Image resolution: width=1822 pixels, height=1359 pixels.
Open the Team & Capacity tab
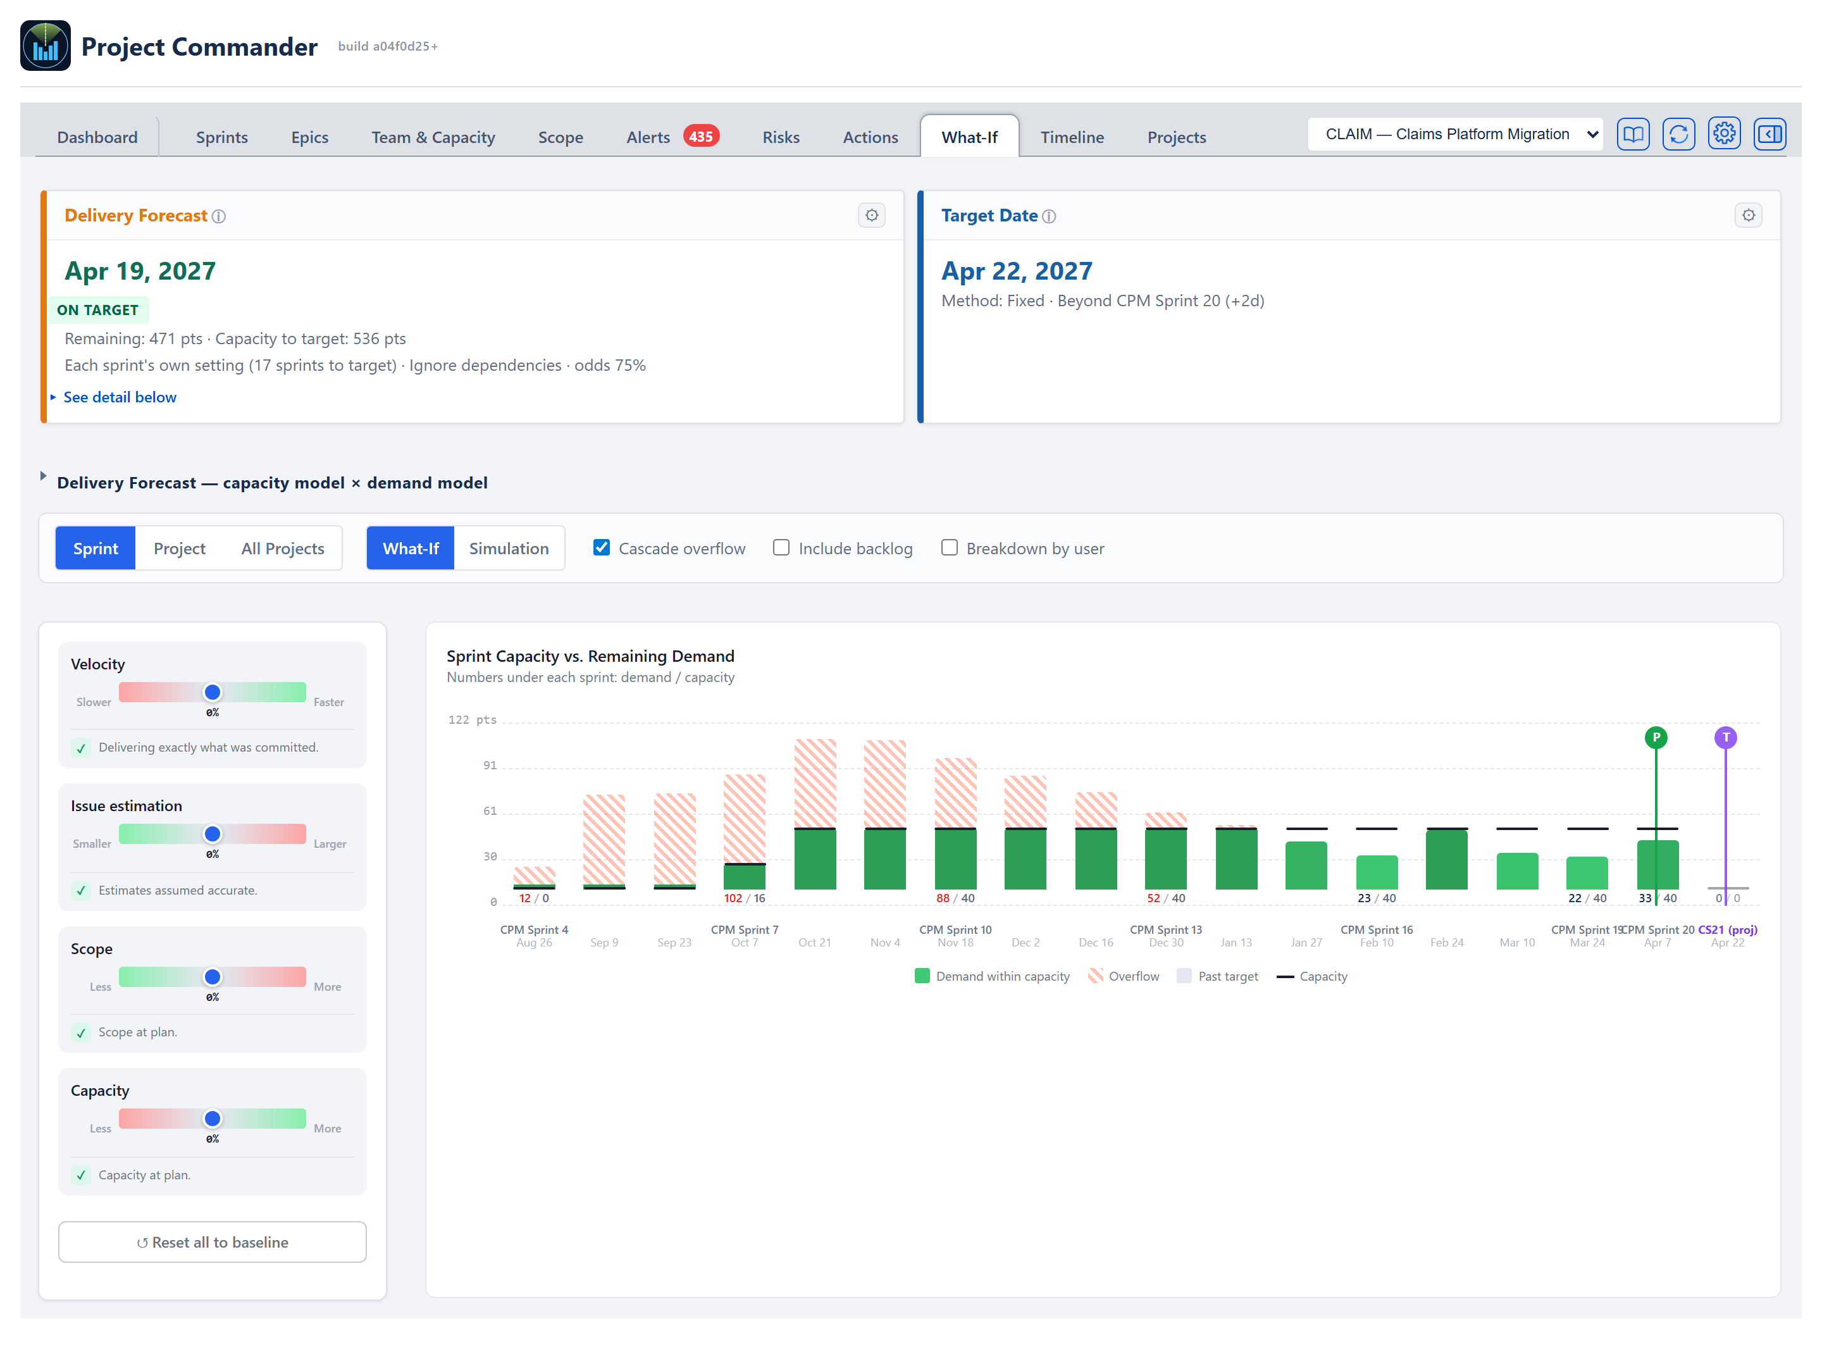[x=433, y=137]
